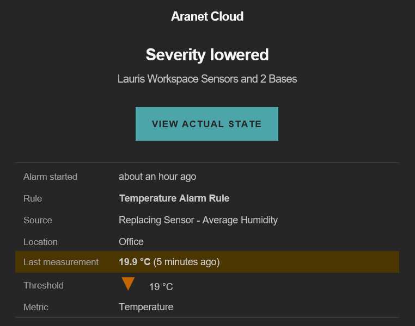Click the Metric row label
Viewport: 415px width, 326px height.
click(36, 307)
